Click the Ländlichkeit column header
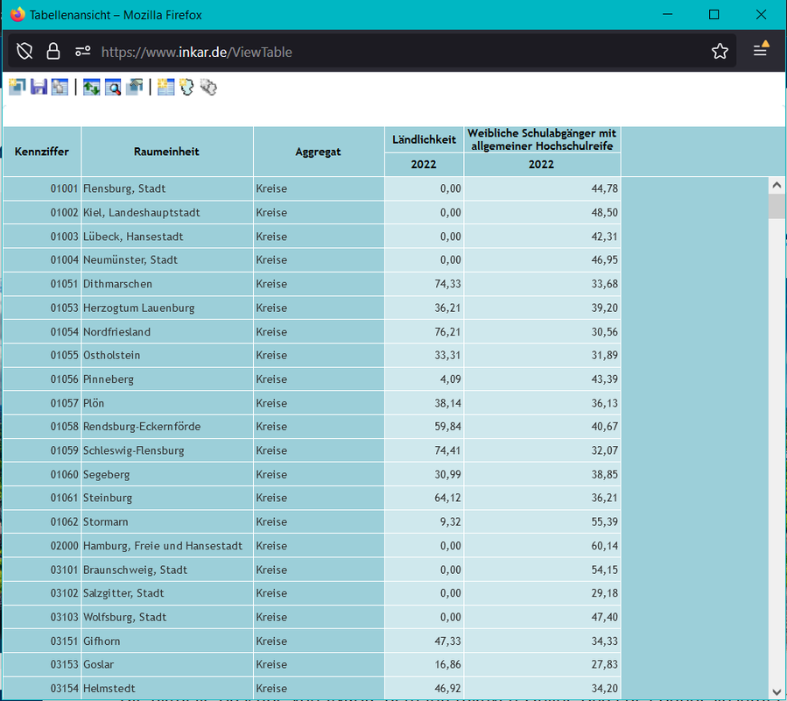The width and height of the screenshot is (787, 701). click(424, 139)
